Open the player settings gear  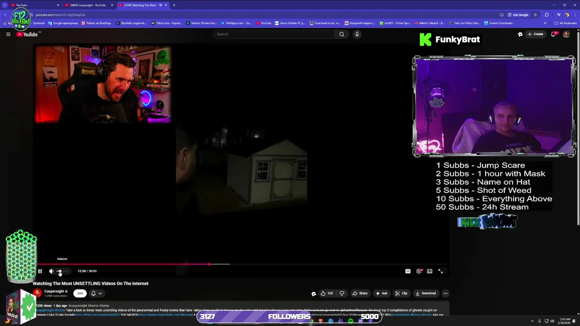coord(419,271)
